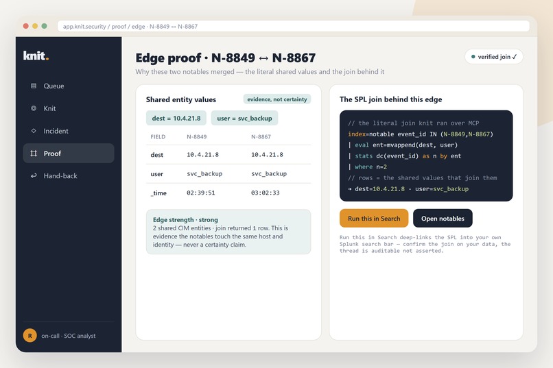Image resolution: width=553 pixels, height=368 pixels.
Task: Go to the Incident section
Action: (69, 131)
